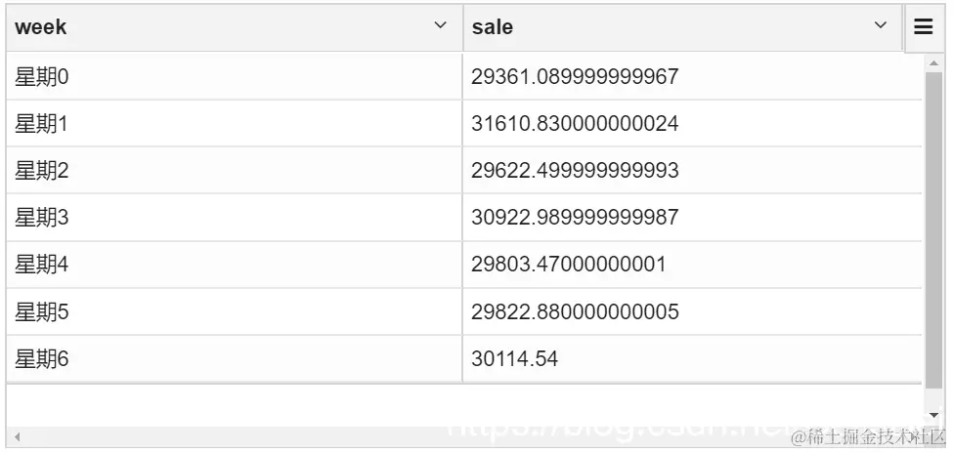Click the vertical scrollbar down arrow

pyautogui.click(x=933, y=415)
